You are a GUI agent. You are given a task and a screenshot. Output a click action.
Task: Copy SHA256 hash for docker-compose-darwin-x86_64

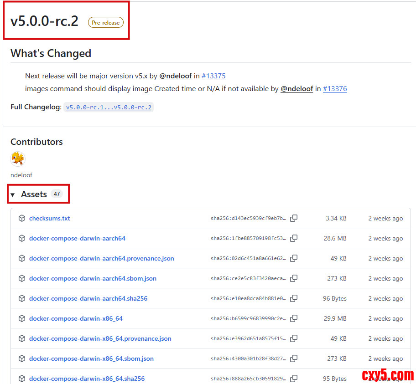(294, 318)
